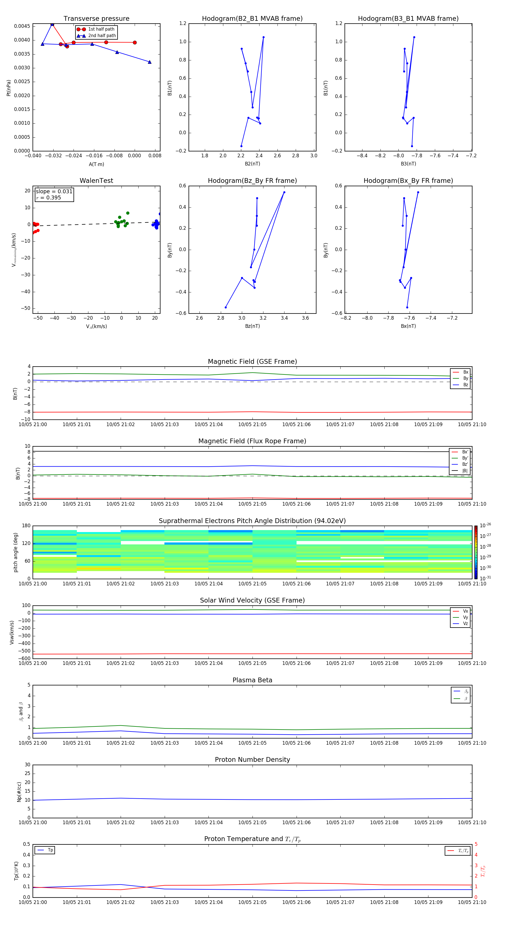The height and width of the screenshot is (927, 505).
Task: Click 'Bz(nT)' x-axis label
Action: coord(252,326)
